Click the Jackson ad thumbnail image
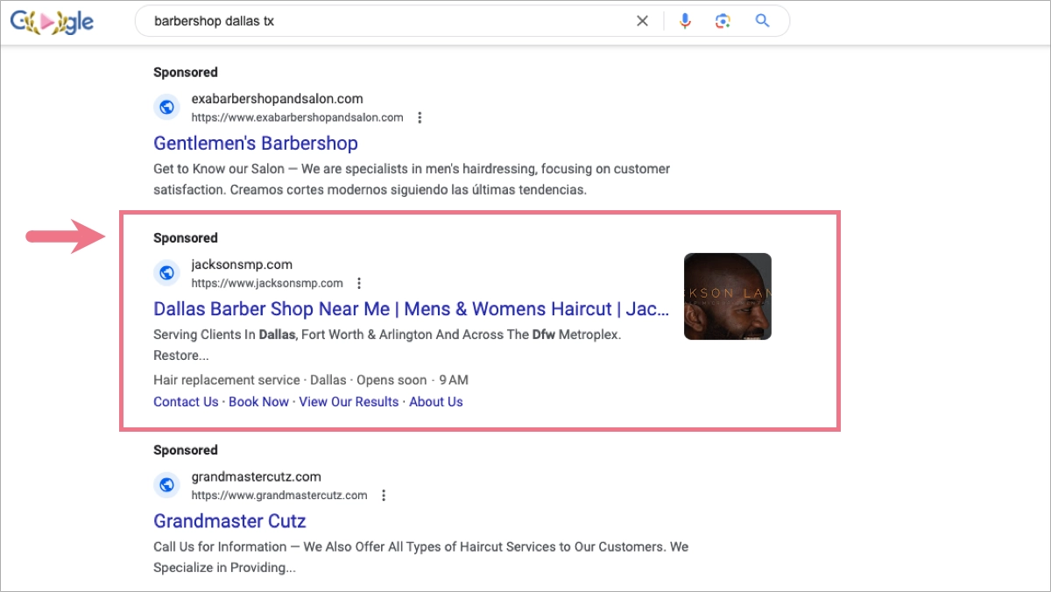 [727, 296]
